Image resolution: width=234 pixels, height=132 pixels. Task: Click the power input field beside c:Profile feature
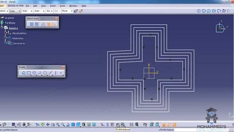click(201, 130)
